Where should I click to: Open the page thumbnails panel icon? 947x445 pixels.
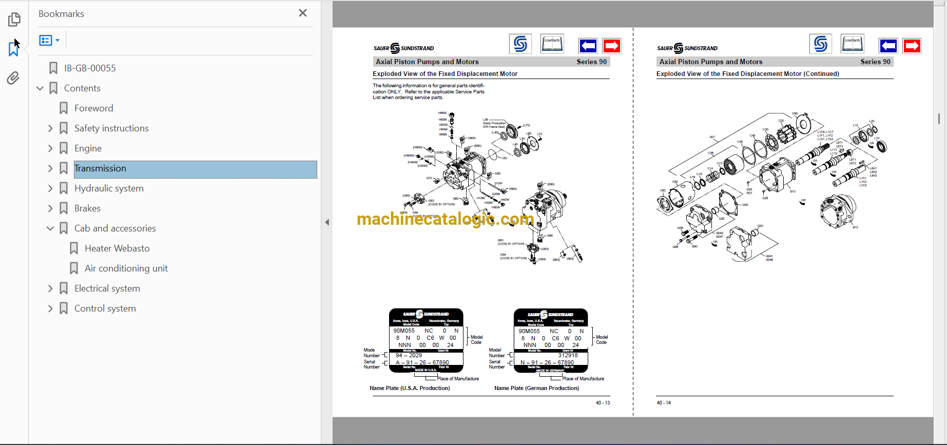(x=14, y=20)
